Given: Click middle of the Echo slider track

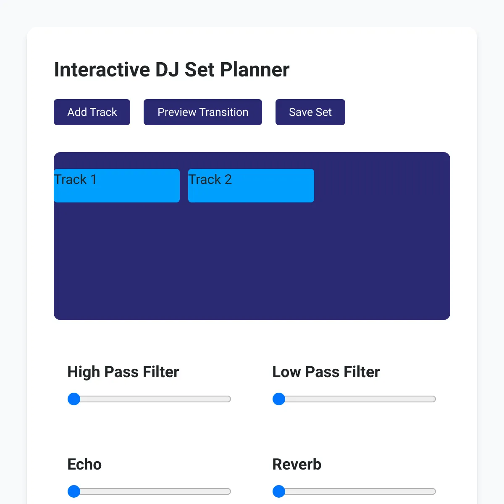Looking at the screenshot, I should click(x=150, y=491).
